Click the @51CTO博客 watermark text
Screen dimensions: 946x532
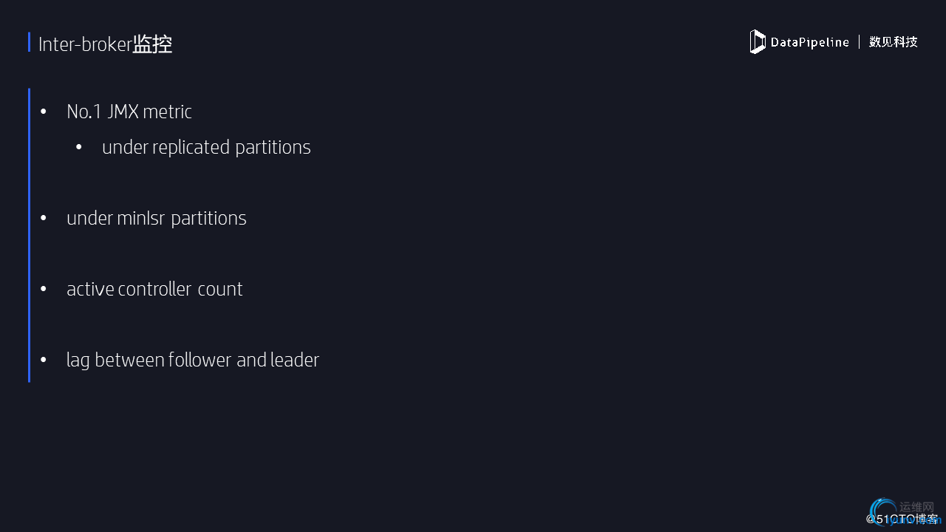pyautogui.click(x=902, y=519)
